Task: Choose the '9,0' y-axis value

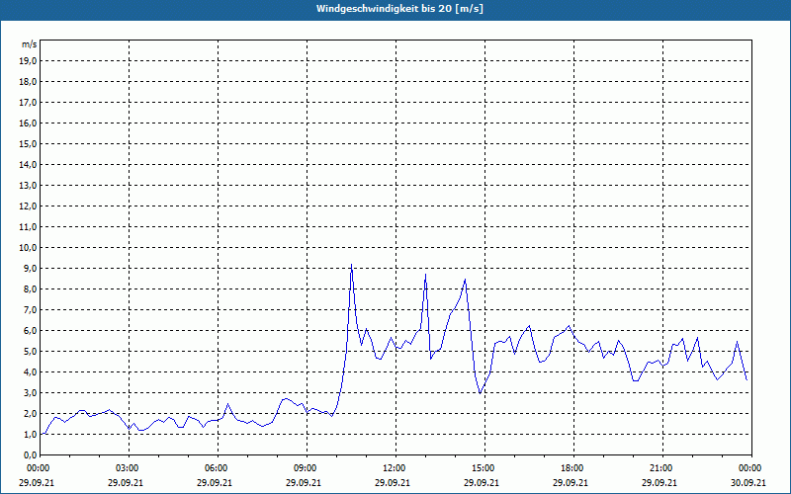Action: click(x=31, y=268)
